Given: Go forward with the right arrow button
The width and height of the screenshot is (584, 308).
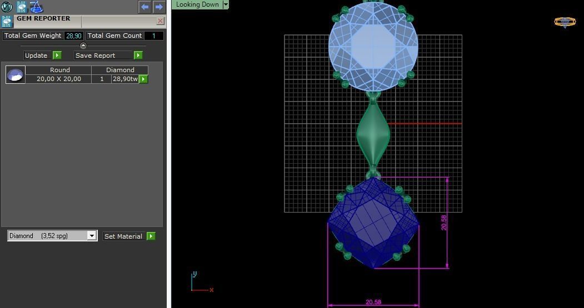Looking at the screenshot, I should tap(159, 7).
